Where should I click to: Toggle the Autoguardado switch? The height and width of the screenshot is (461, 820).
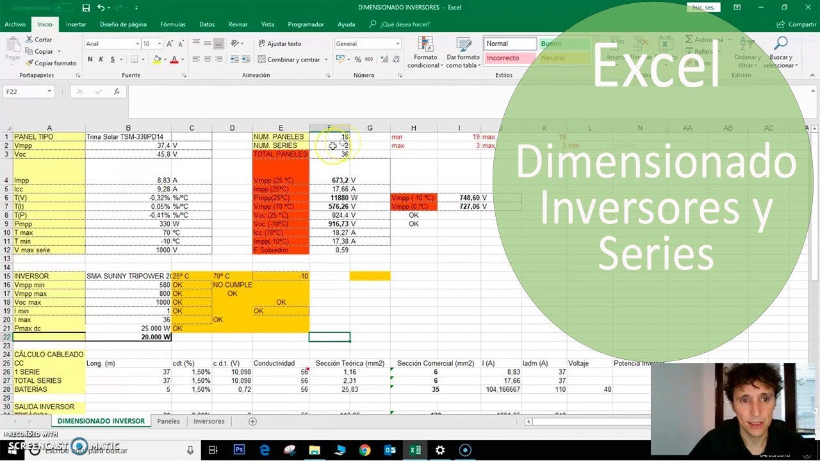(64, 8)
